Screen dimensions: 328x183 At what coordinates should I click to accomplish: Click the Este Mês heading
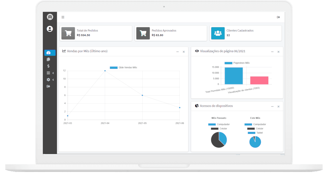pyautogui.click(x=255, y=118)
